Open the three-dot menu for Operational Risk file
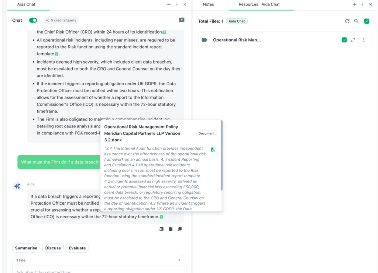378x273 pixels. click(x=364, y=40)
